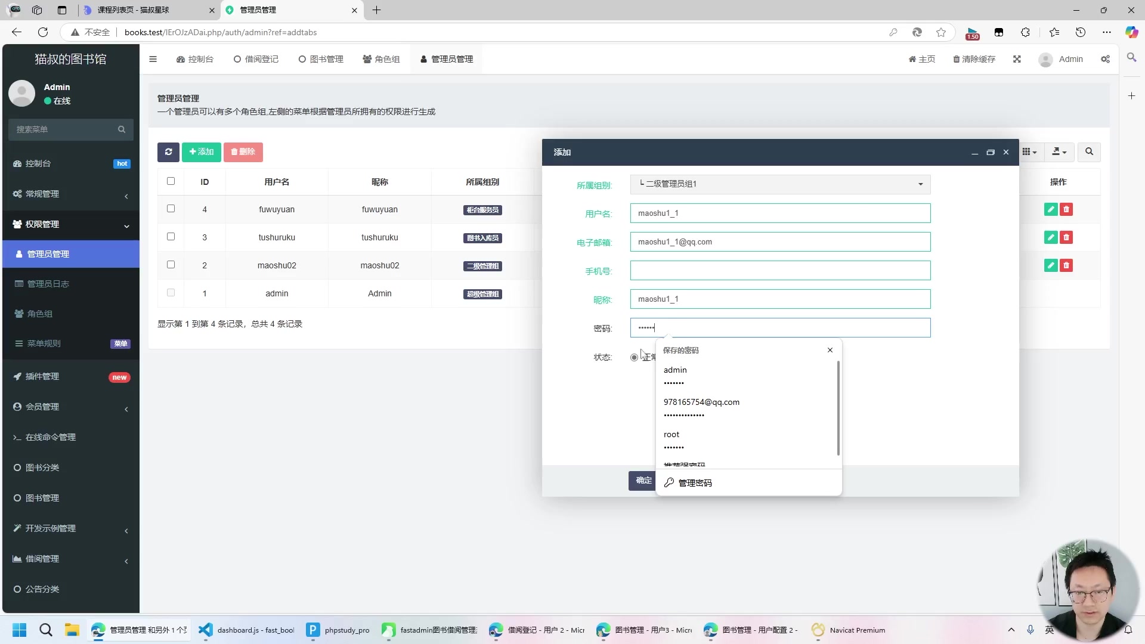Screen dimensions: 1145x644
Task: Open 管理员日志 in sidebar
Action: (71, 284)
